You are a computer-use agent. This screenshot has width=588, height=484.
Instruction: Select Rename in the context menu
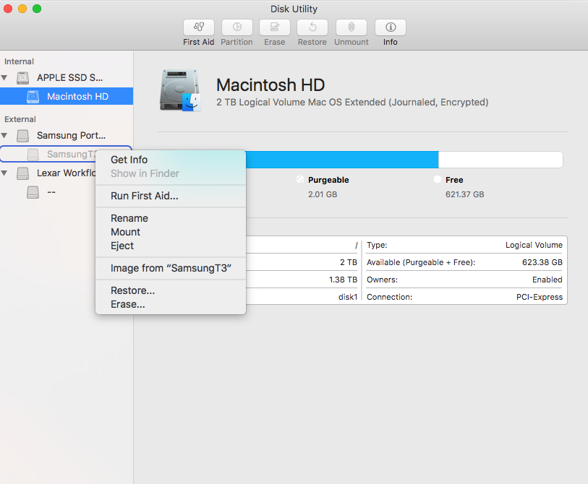pos(171,218)
